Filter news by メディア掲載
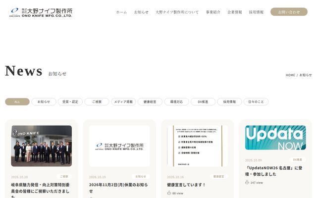 123,101
